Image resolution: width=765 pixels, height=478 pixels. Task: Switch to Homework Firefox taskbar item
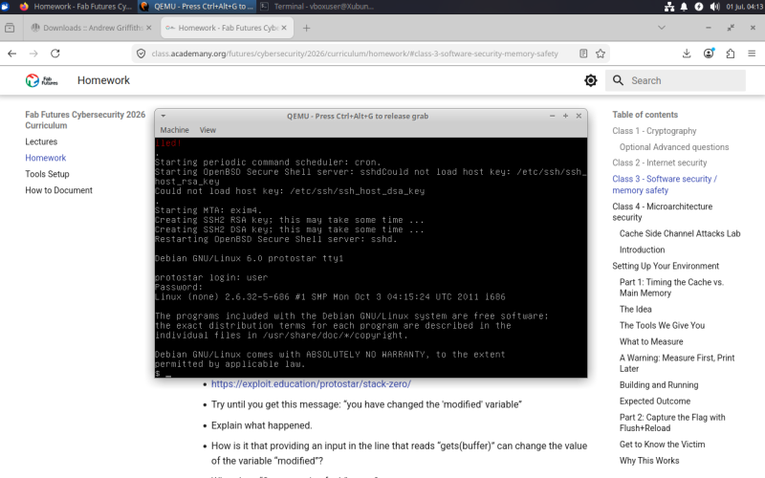pos(76,7)
